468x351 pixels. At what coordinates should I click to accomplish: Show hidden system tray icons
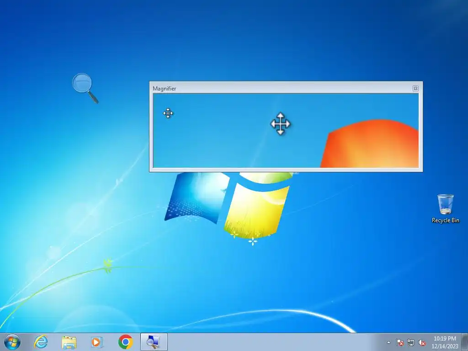point(388,342)
